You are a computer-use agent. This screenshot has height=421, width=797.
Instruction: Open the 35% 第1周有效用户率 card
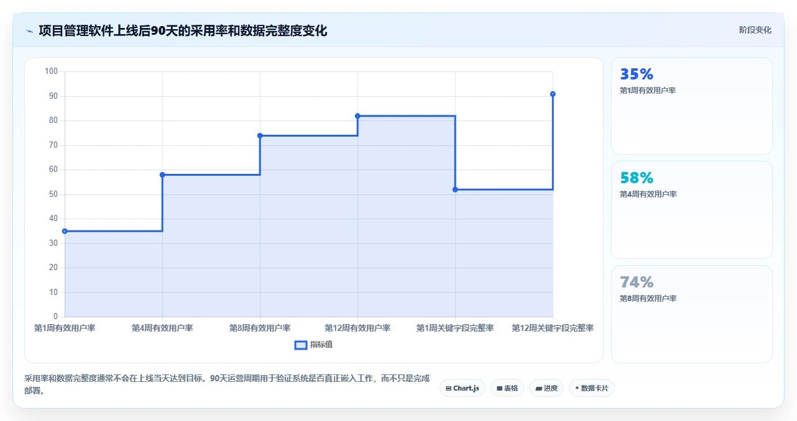pos(692,106)
